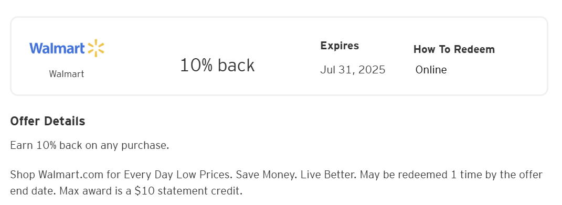Click the "Offer Details" heading
Viewport: 562px width, 205px height.
pyautogui.click(x=48, y=121)
